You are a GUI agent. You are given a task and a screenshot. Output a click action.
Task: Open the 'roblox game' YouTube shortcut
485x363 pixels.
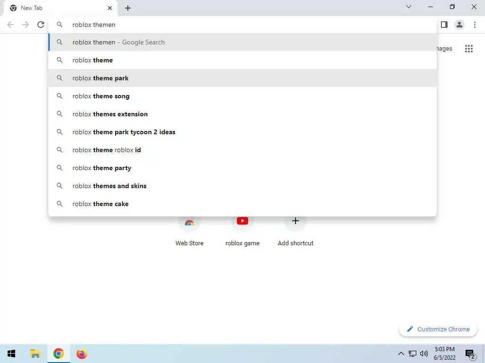tap(242, 232)
